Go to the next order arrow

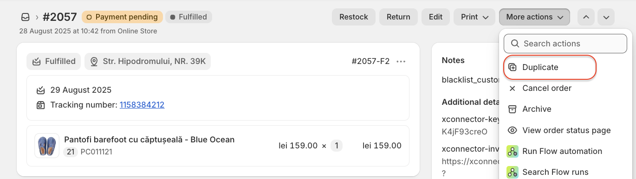click(606, 17)
